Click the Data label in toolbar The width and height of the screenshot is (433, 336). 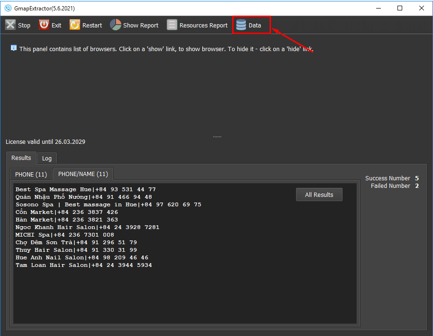254,26
